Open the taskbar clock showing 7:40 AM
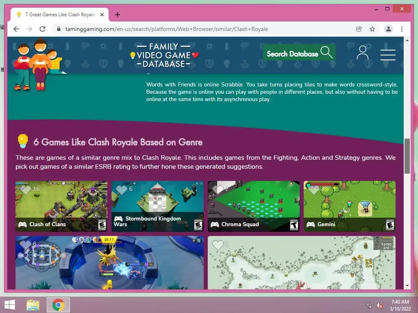This screenshot has width=418, height=313. [x=400, y=305]
